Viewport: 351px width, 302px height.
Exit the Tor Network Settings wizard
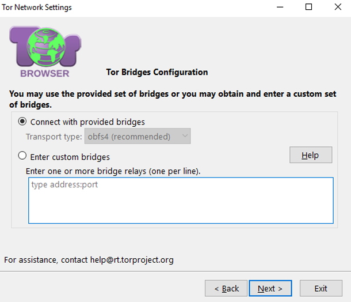pyautogui.click(x=321, y=288)
